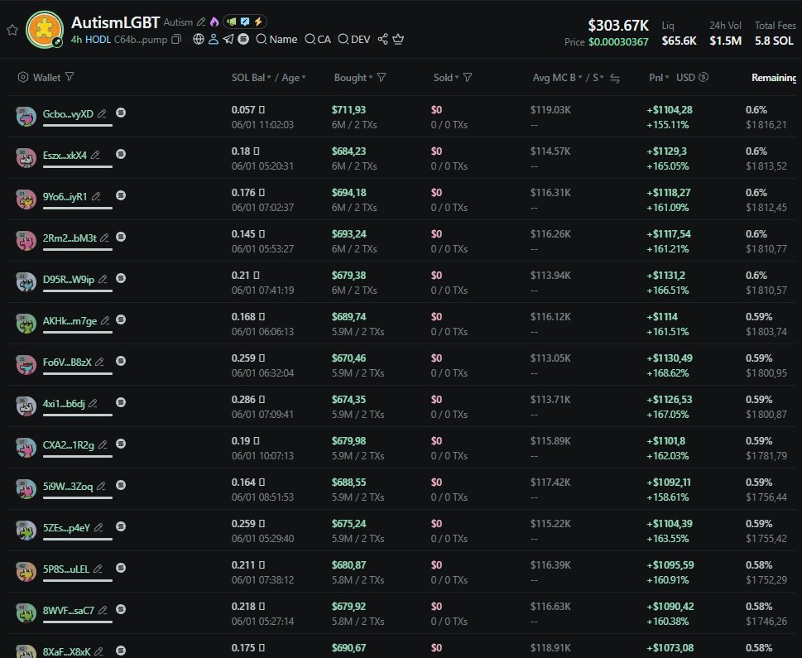802x658 pixels.
Task: Open wallet Eszx...xkX4
Action: (x=65, y=155)
